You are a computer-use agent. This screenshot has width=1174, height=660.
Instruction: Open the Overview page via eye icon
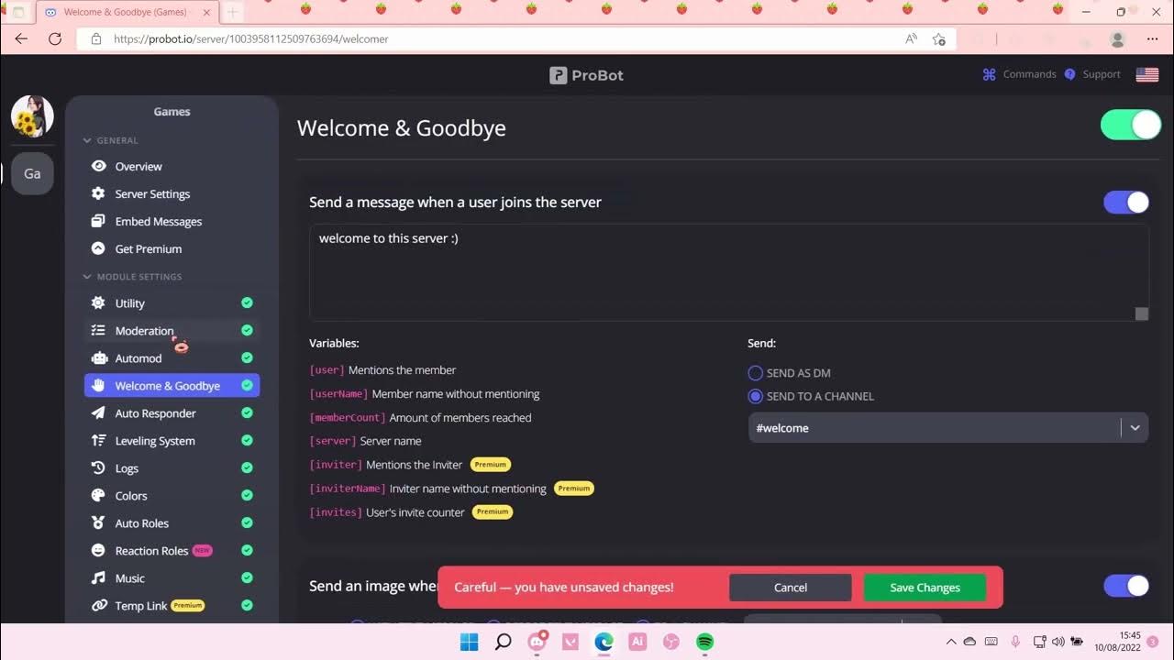click(x=98, y=166)
